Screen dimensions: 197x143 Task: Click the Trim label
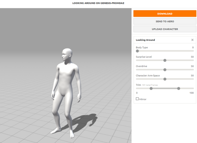click(138, 85)
